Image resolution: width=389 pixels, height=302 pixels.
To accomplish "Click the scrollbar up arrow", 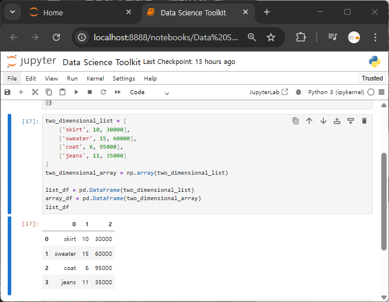I will point(384,105).
